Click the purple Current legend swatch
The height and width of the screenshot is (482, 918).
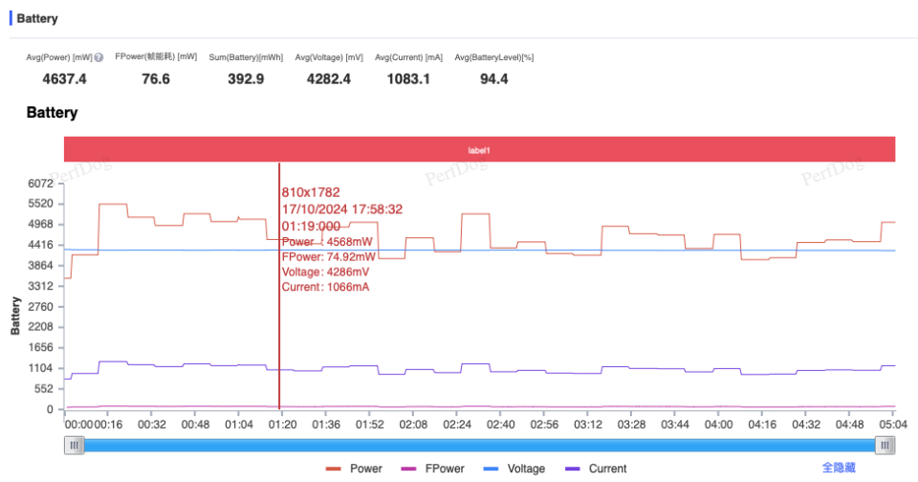click(572, 469)
